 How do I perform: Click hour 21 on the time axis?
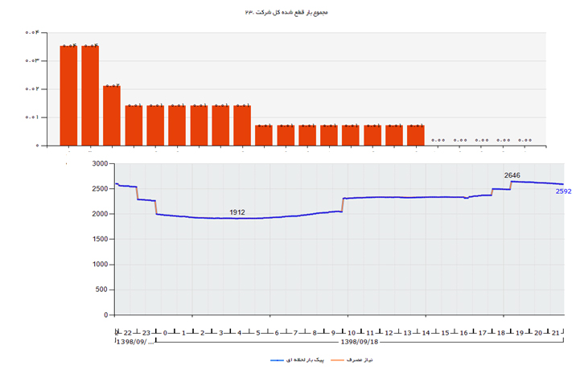coord(557,332)
